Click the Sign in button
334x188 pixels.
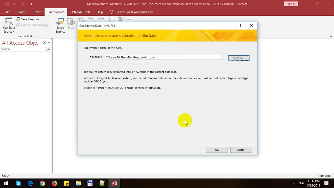[x=291, y=4]
